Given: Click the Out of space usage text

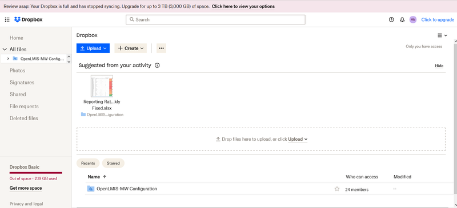Looking at the screenshot, I should pyautogui.click(x=33, y=178).
